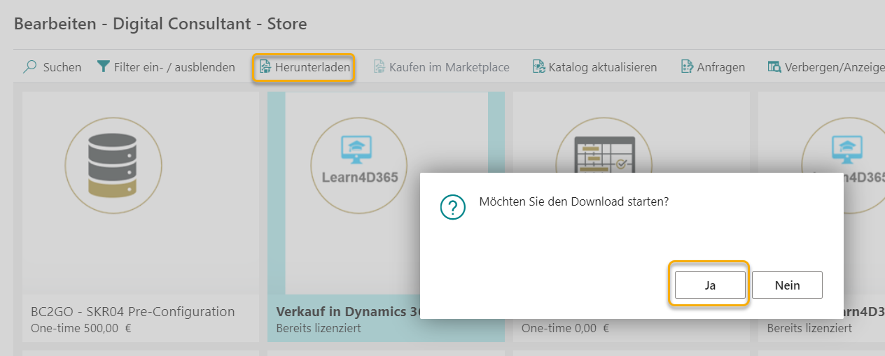Select the Kaufen im Marketplace label
885x356 pixels.
click(x=449, y=67)
